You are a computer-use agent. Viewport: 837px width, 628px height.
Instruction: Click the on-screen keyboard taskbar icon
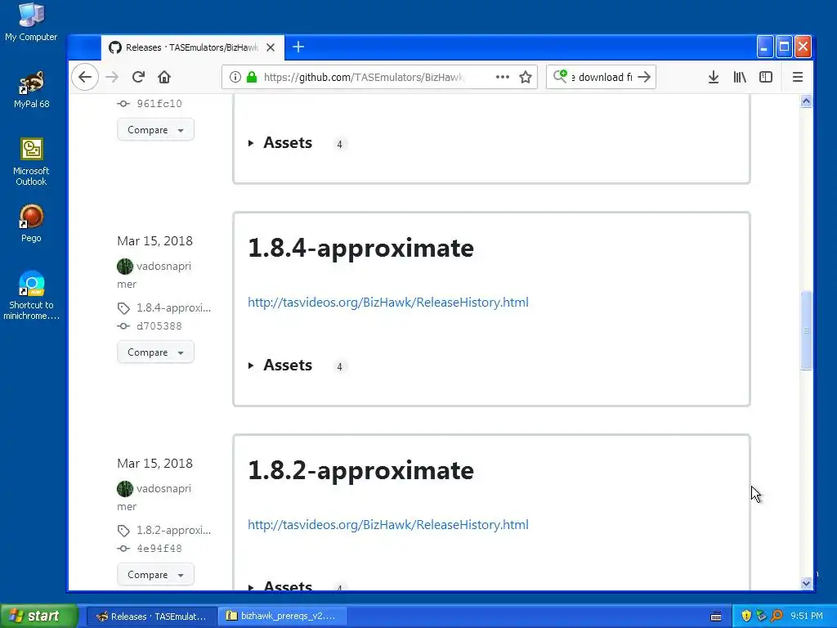click(716, 617)
